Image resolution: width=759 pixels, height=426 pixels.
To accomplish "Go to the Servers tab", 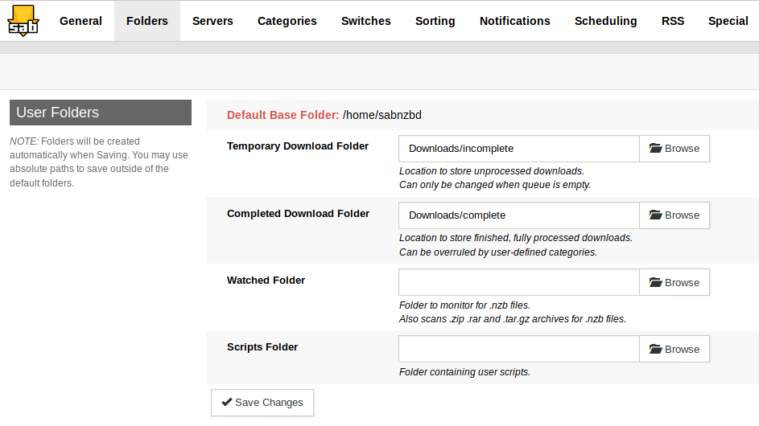I will 212,21.
